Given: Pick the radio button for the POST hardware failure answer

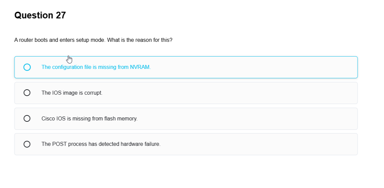Looking at the screenshot, I should (x=27, y=144).
